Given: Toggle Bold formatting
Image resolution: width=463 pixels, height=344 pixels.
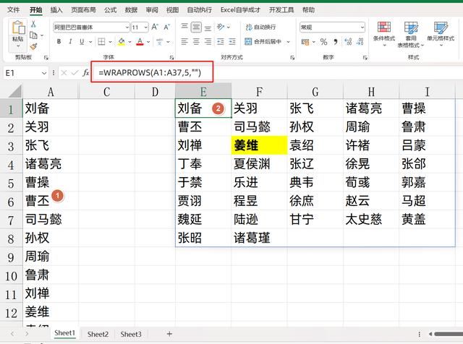Looking at the screenshot, I should (x=59, y=42).
